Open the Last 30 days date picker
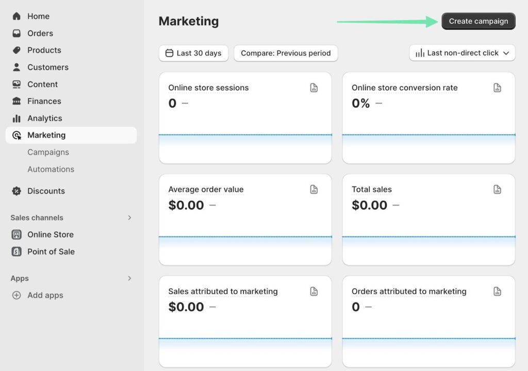This screenshot has height=371, width=528. point(193,53)
